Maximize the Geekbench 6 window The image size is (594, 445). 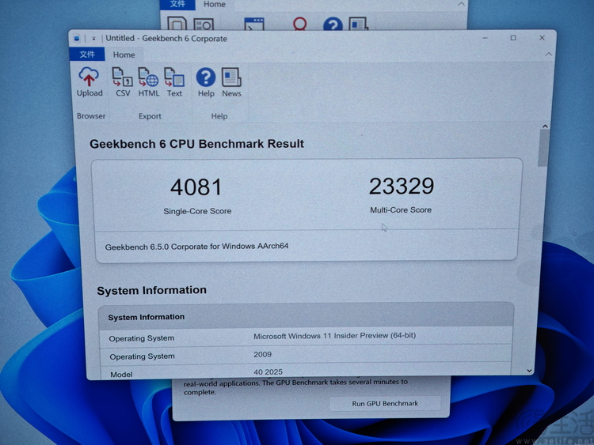[x=513, y=38]
